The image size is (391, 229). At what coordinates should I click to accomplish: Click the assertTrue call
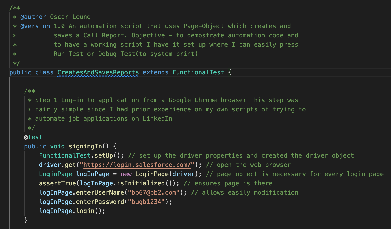point(57,183)
